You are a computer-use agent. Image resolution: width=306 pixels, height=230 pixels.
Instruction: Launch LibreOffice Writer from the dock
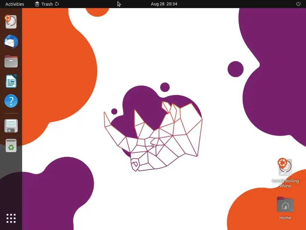click(11, 81)
